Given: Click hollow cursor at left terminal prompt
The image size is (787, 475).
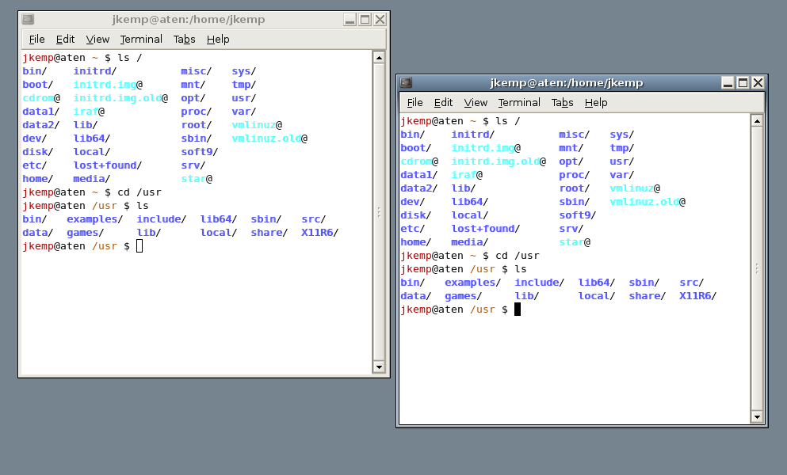Looking at the screenshot, I should coord(139,246).
